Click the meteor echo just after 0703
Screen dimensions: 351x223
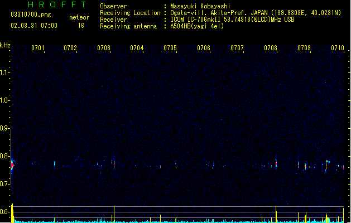tap(114, 163)
